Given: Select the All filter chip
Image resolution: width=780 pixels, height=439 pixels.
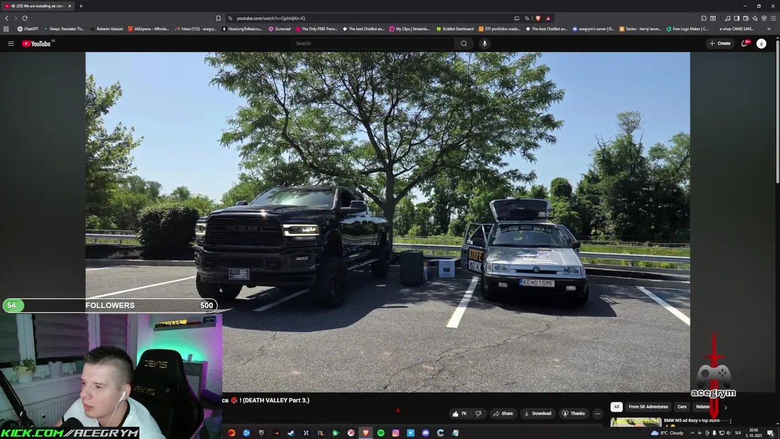Looking at the screenshot, I should coord(617,407).
